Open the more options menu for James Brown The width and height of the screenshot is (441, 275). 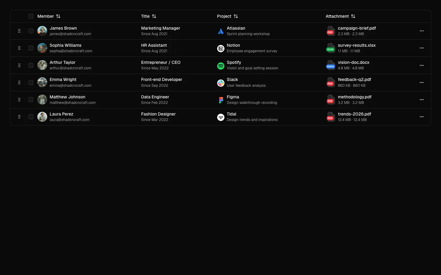422,31
